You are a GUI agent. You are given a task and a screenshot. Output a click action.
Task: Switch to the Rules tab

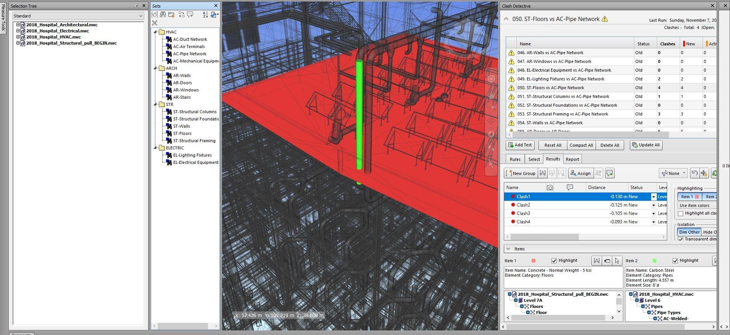click(515, 159)
